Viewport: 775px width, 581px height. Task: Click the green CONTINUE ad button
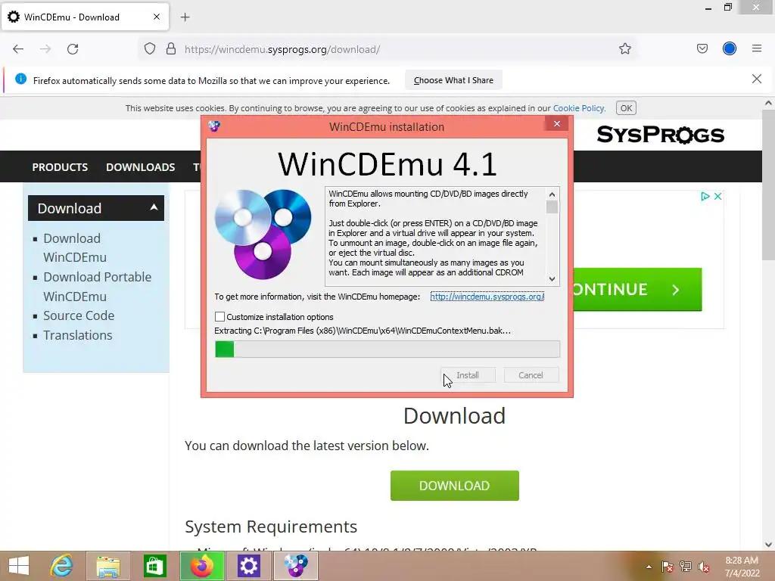(637, 289)
